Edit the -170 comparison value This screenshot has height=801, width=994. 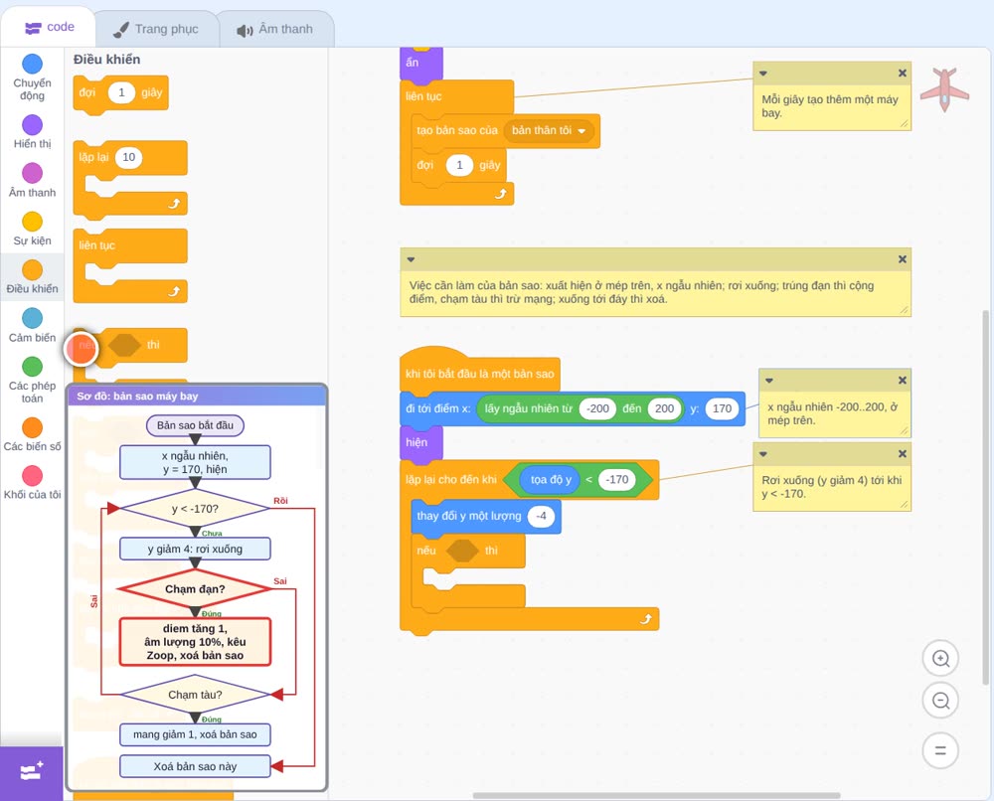tap(617, 480)
